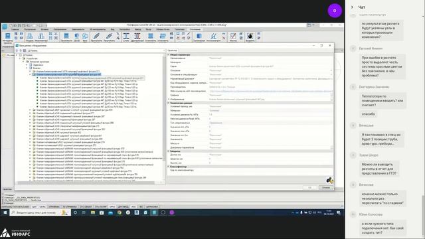Click the new-document icon in quick access toolbar
This screenshot has width=425, height=239.
click(x=11, y=25)
